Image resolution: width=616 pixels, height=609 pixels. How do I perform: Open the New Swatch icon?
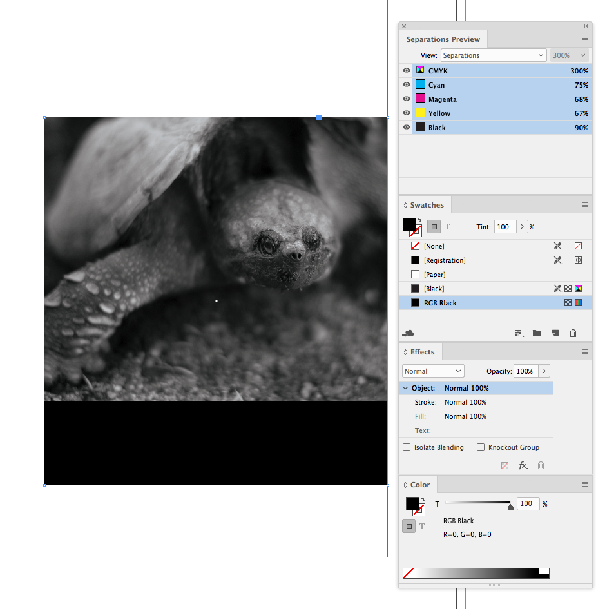555,333
